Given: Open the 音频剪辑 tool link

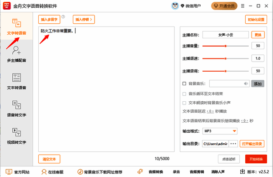Looking at the screenshot, I should 197,172.
